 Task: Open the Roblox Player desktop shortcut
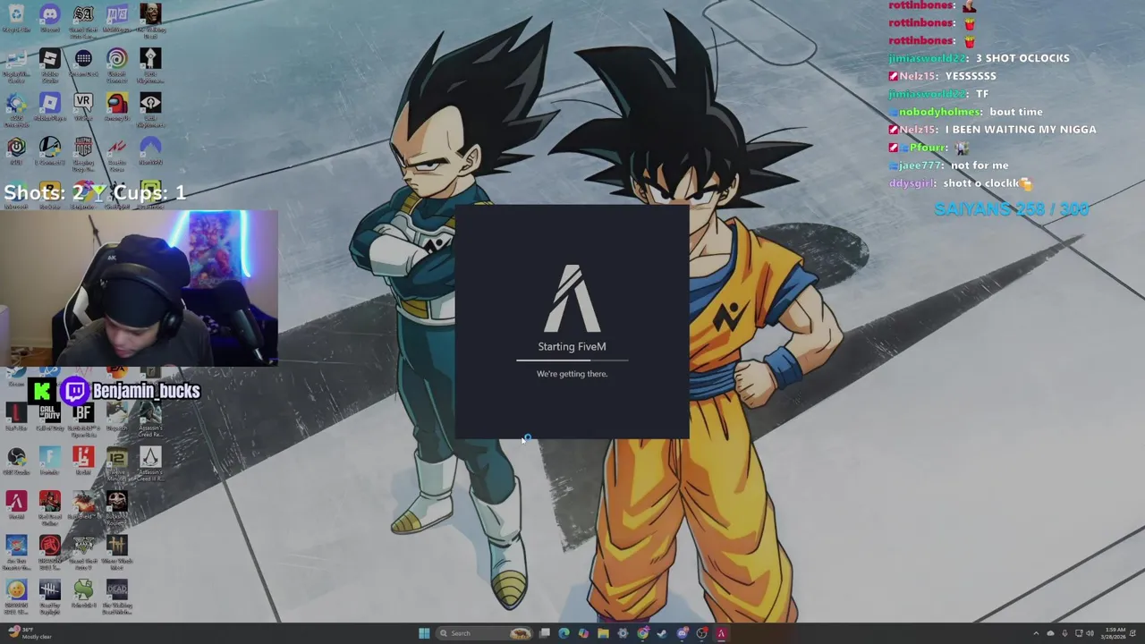pos(50,106)
